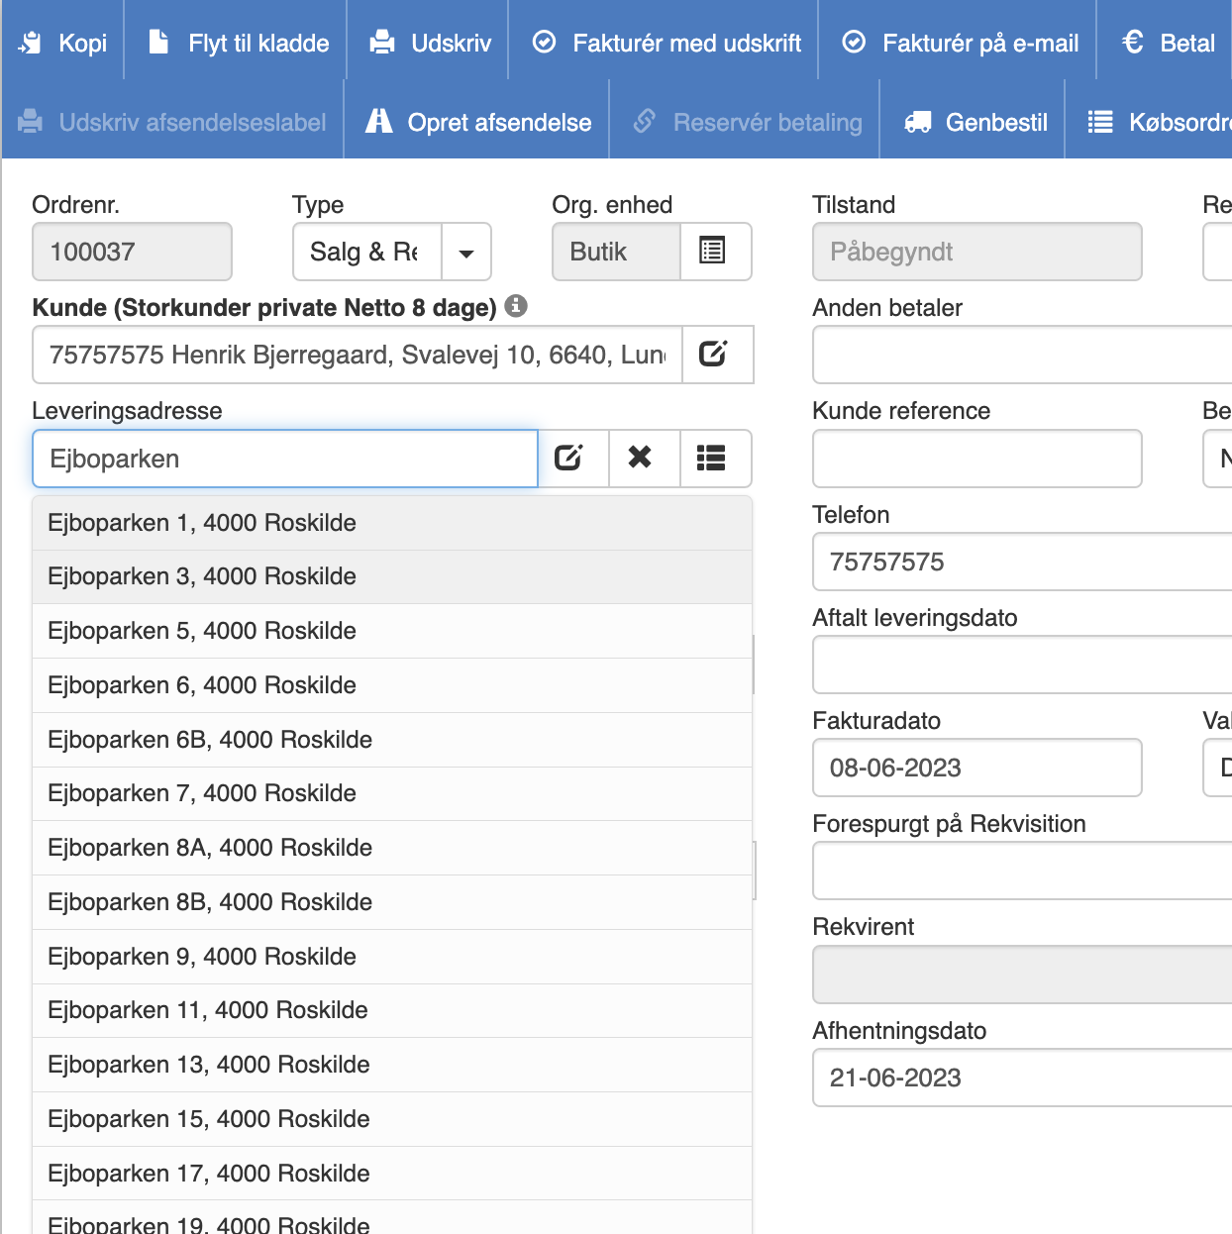Click the Rekvirent field
Screen dimensions: 1232x1234
tap(1022, 975)
